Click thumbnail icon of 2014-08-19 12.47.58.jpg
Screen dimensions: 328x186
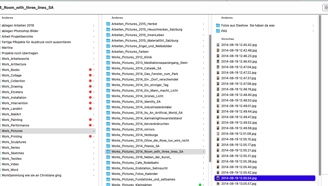point(218,84)
